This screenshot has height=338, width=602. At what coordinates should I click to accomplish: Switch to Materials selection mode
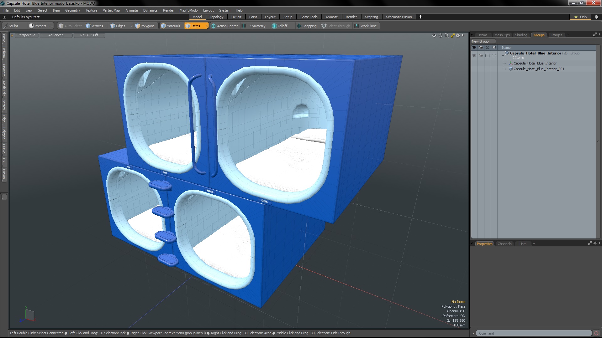tap(171, 26)
